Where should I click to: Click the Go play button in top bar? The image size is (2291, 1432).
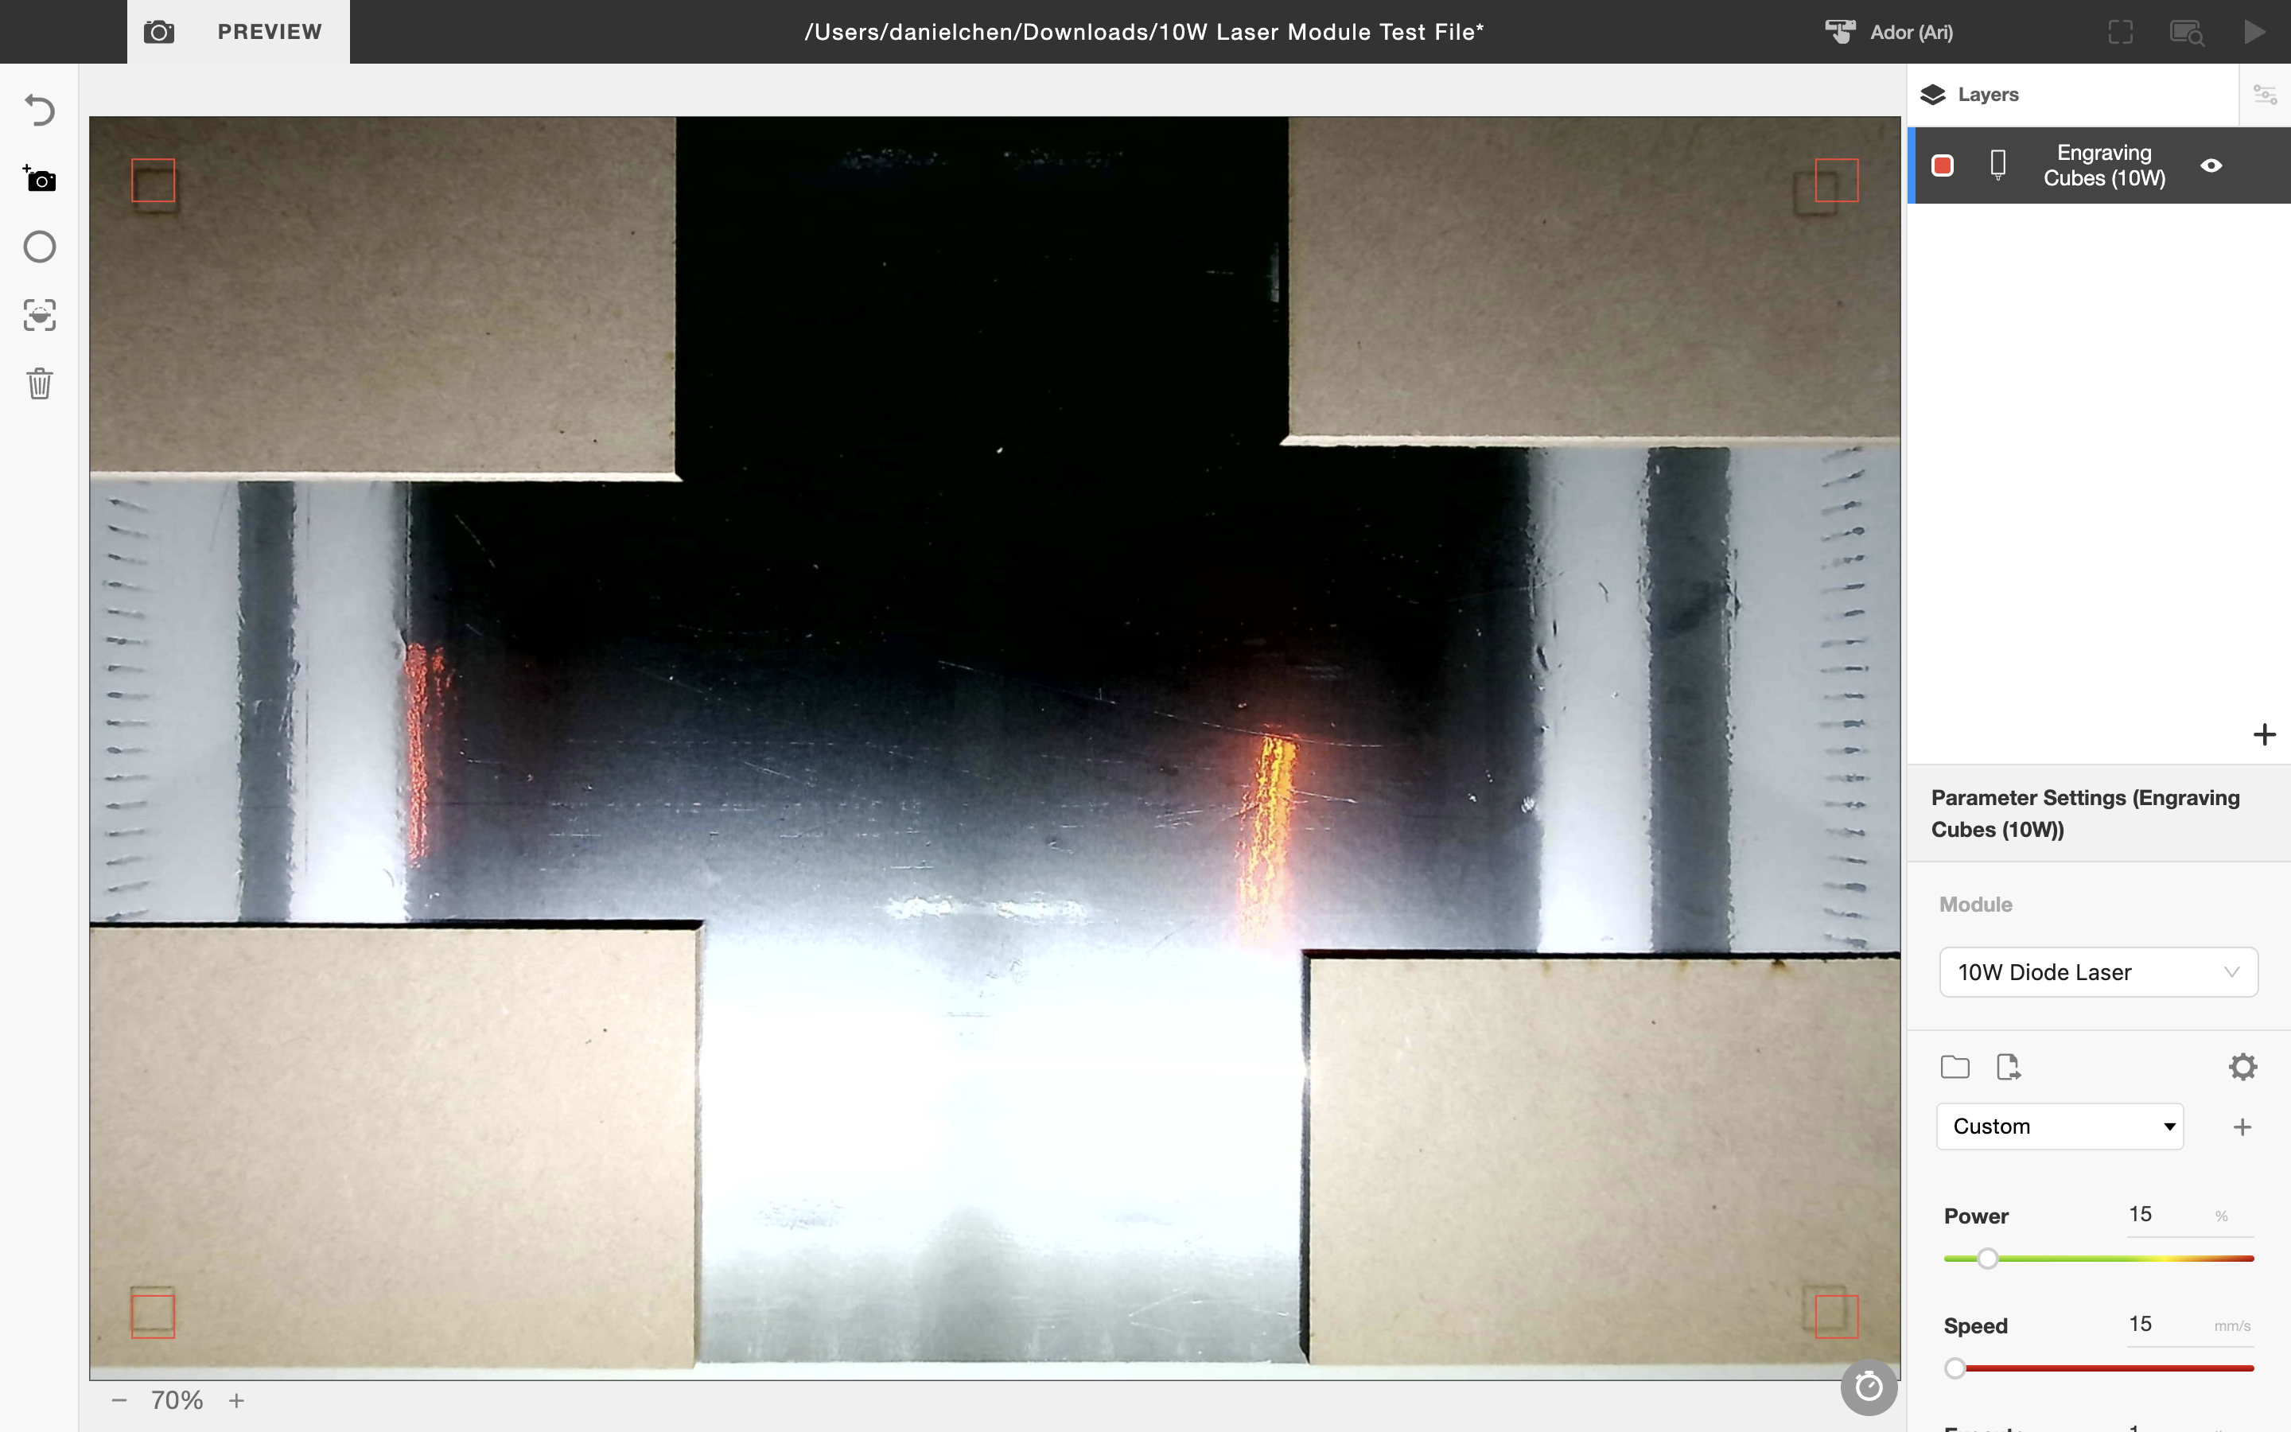(x=2255, y=32)
